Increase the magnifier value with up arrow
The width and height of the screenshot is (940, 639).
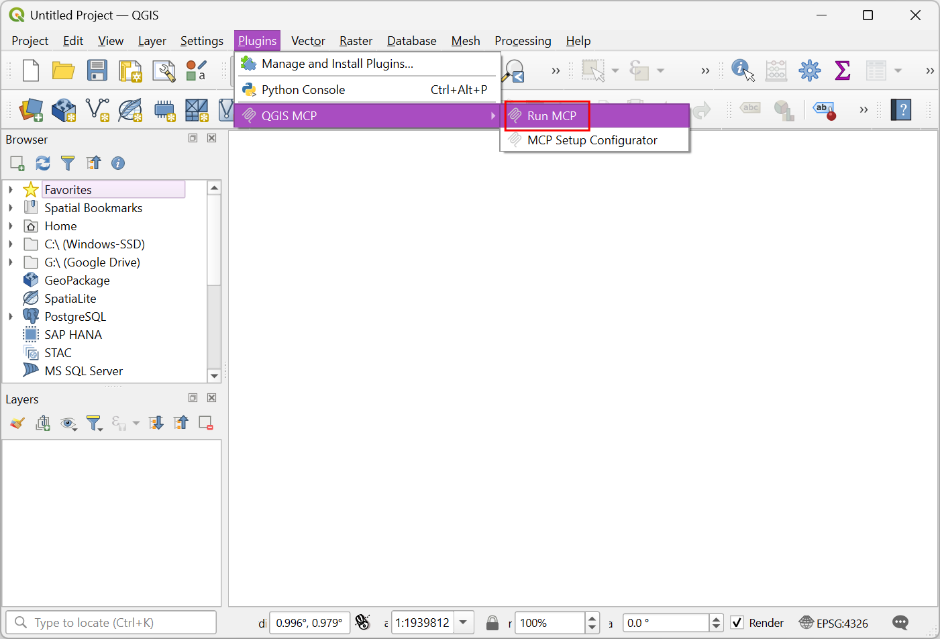[x=592, y=618]
